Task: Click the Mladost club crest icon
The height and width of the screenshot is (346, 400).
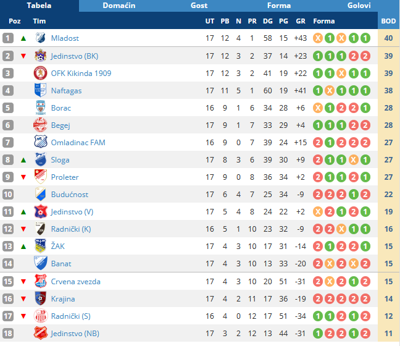Action: [41, 38]
